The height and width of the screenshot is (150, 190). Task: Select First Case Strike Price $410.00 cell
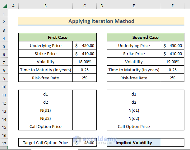[85, 54]
